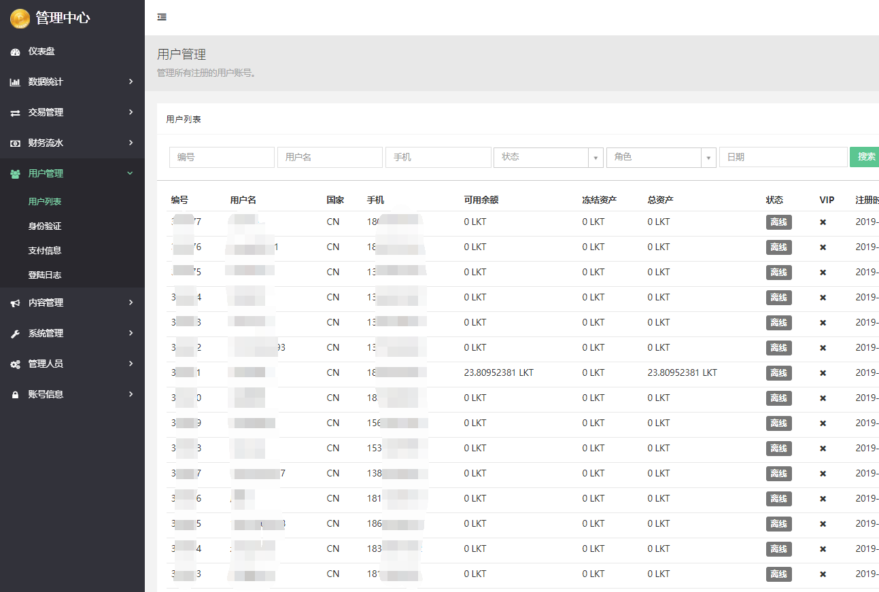Click the dashboard gauge icon
Screen dimensions: 879x592
coord(15,52)
